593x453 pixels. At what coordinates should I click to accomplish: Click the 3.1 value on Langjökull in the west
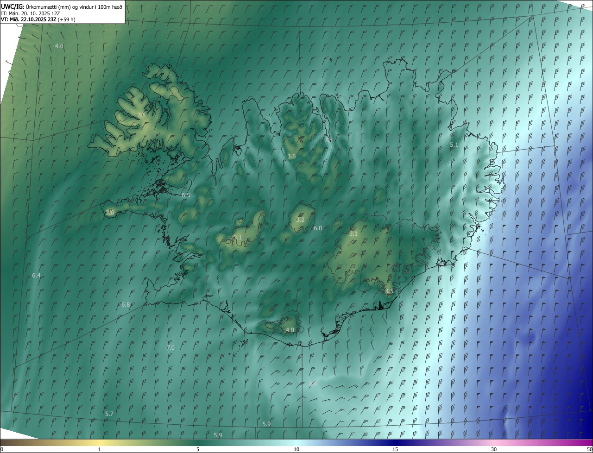[238, 237]
